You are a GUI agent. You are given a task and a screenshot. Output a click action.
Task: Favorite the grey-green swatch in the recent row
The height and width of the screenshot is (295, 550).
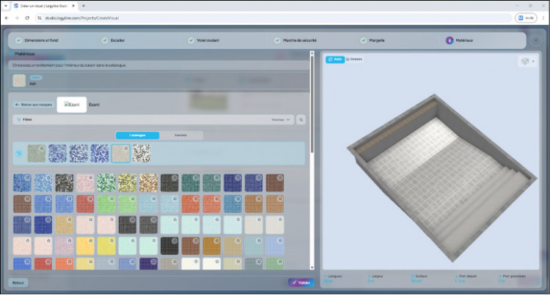point(42,149)
